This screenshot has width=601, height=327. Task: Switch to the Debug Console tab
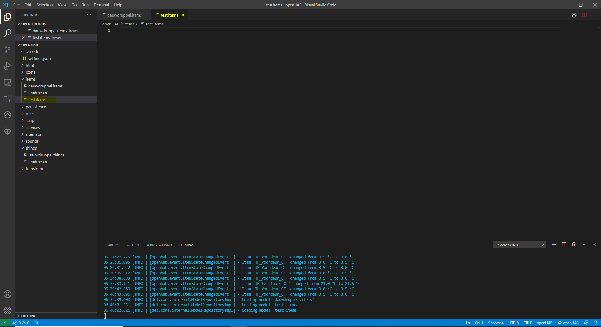pyautogui.click(x=159, y=245)
